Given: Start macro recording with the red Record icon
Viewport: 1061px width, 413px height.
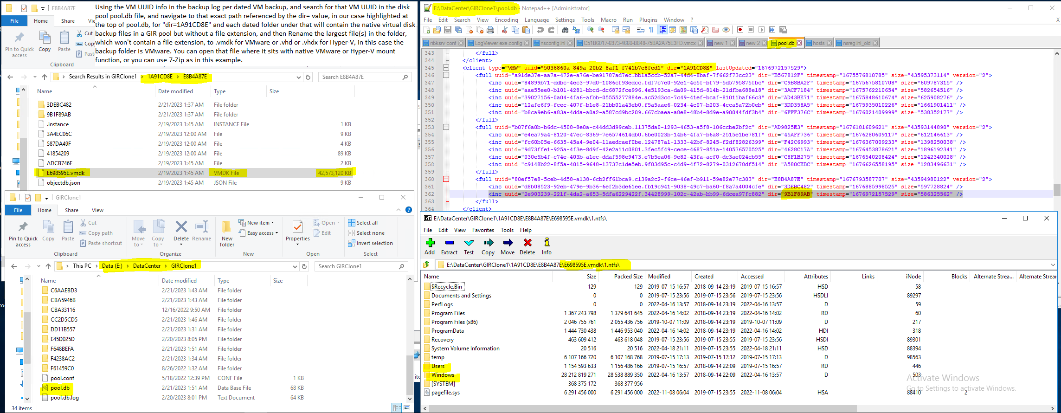Looking at the screenshot, I should (x=740, y=30).
